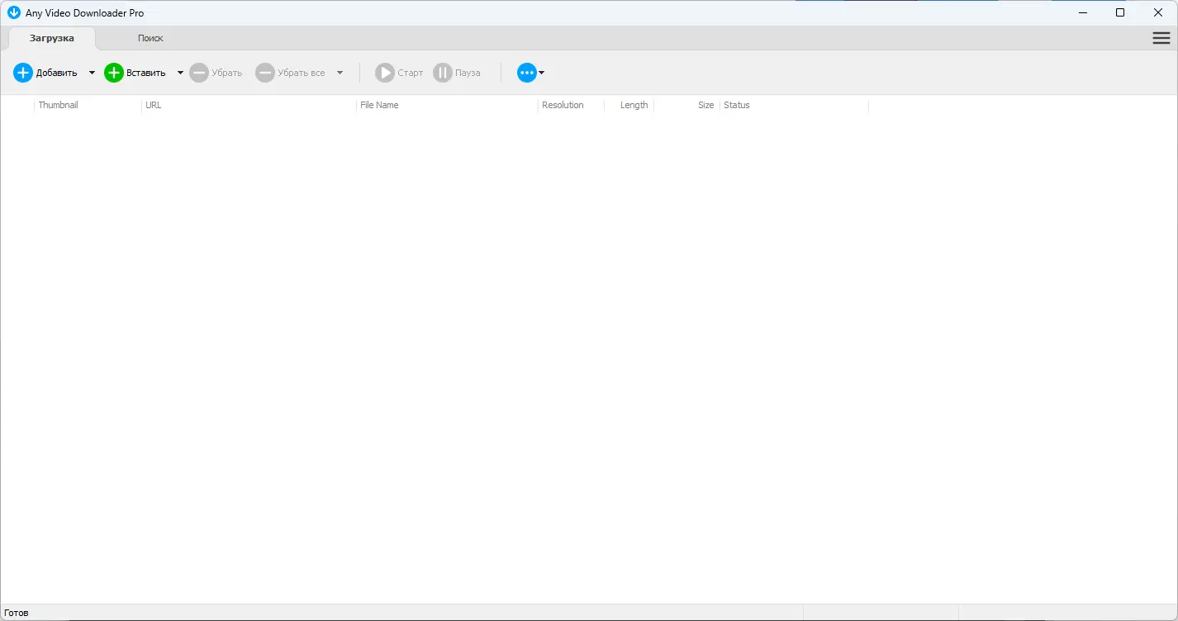This screenshot has width=1178, height=621.
Task: Expand the dropdown next to Добавить
Action: (92, 73)
